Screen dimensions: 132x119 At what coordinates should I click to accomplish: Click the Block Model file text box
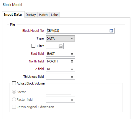pos(77,31)
